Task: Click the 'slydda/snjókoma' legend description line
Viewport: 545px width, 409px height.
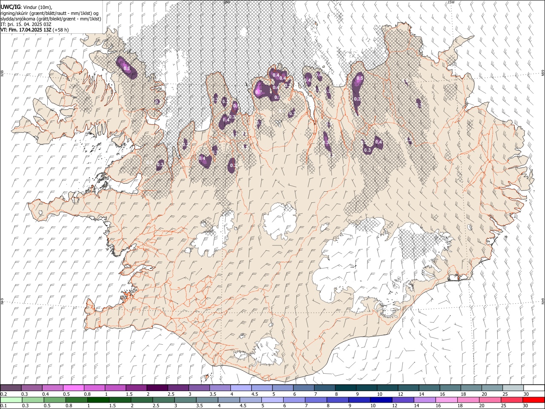Action: click(x=51, y=19)
